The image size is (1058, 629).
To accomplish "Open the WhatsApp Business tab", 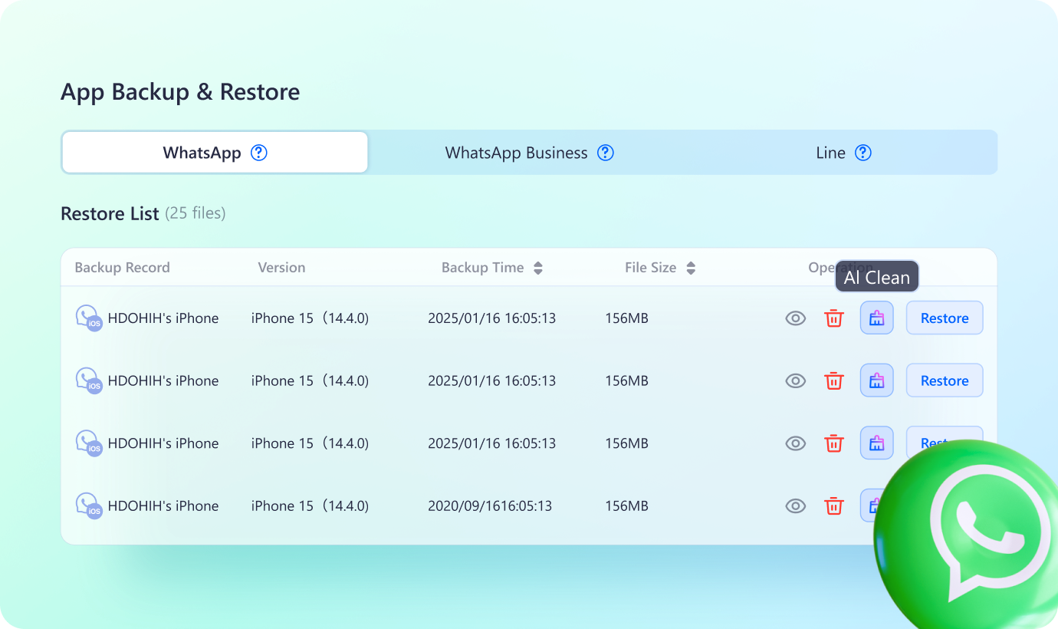I will pyautogui.click(x=529, y=153).
